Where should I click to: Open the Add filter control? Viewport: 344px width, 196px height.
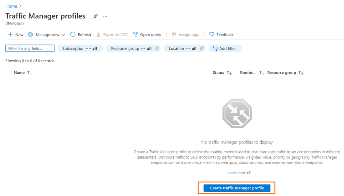click(x=225, y=48)
